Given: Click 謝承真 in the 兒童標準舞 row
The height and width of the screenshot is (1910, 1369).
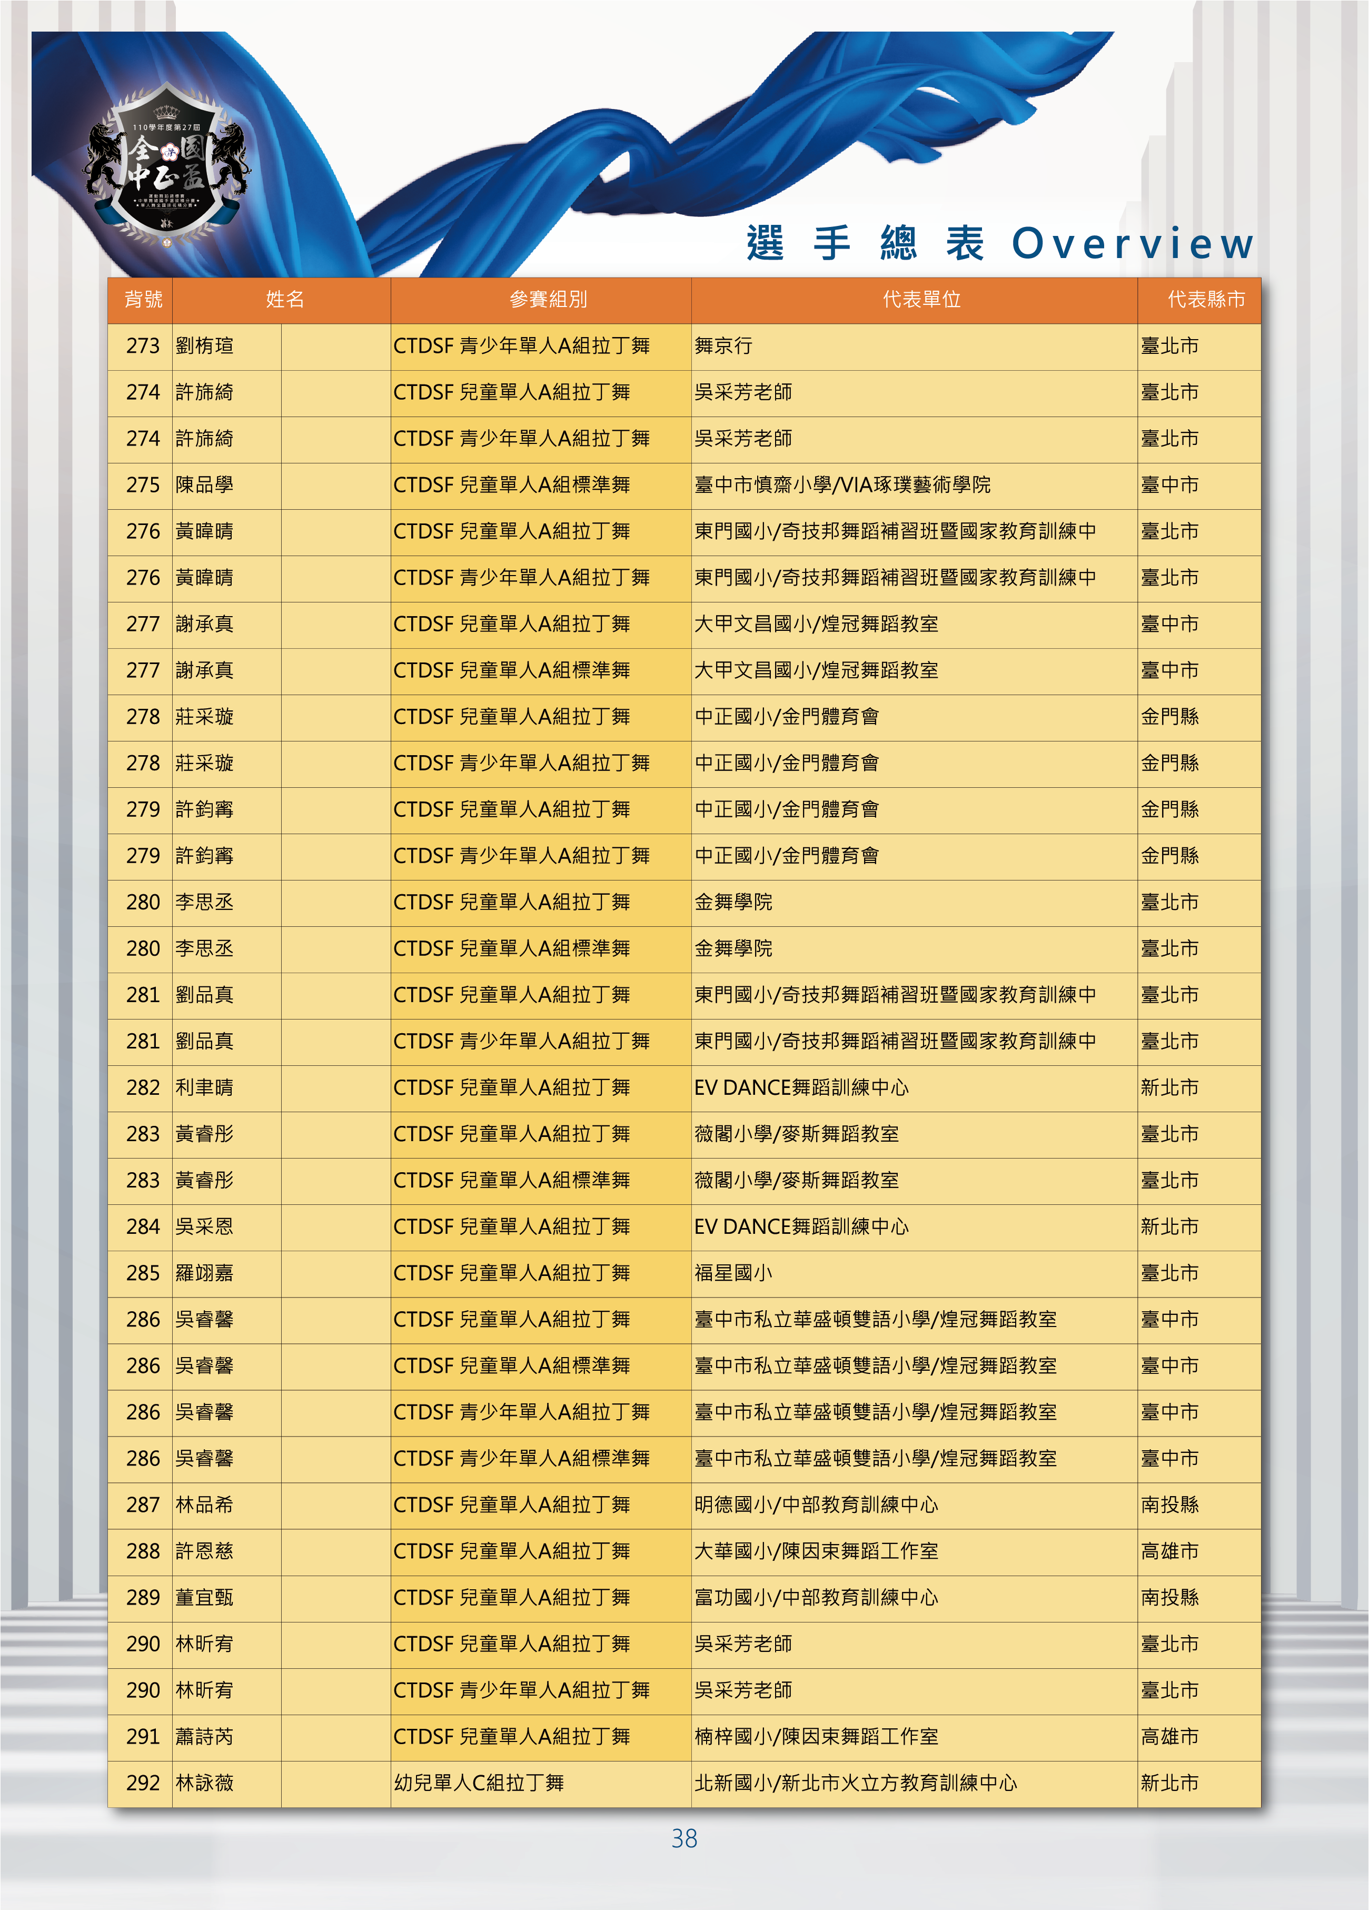Looking at the screenshot, I should pyautogui.click(x=205, y=670).
